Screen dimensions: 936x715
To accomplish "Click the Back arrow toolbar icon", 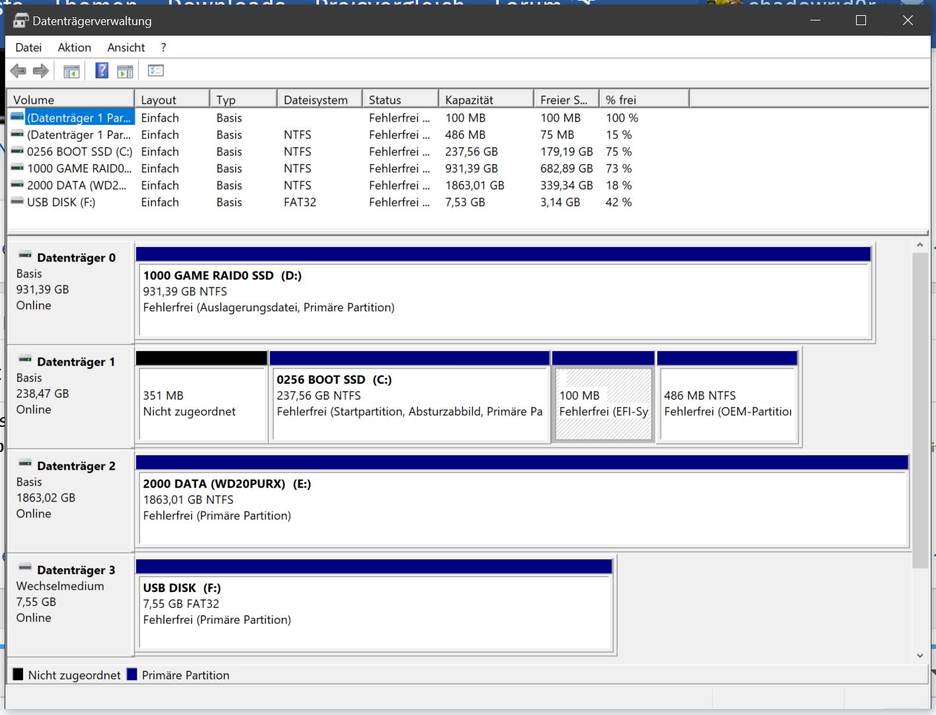I will click(18, 71).
